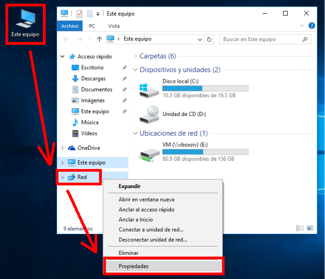
Task: Expand the Carpetas (6) group
Action: click(135, 56)
